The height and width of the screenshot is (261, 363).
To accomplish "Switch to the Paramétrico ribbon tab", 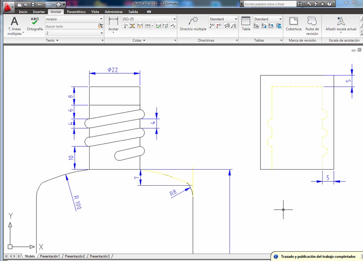I will pyautogui.click(x=77, y=12).
